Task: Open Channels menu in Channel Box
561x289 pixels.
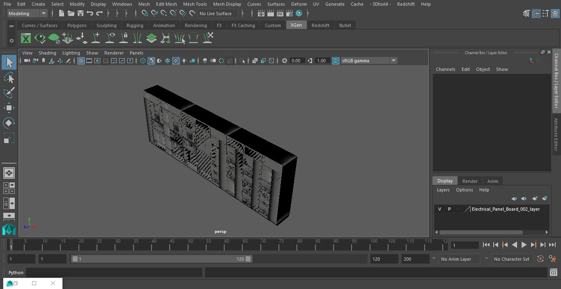Action: [445, 69]
